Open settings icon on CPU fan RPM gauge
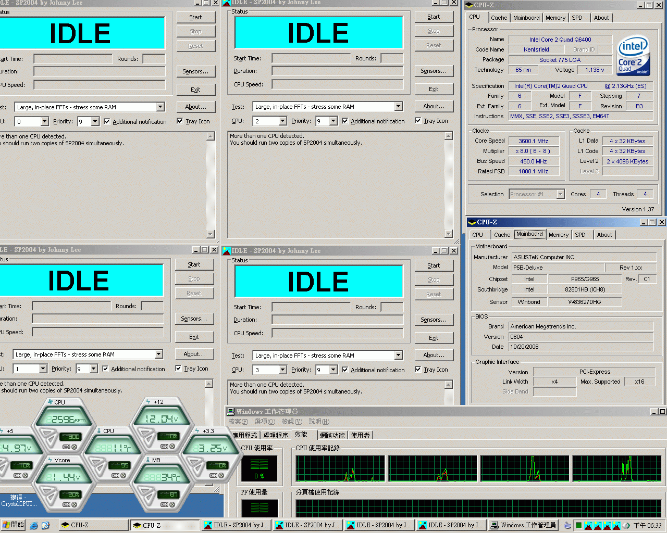The image size is (667, 533). click(66, 447)
